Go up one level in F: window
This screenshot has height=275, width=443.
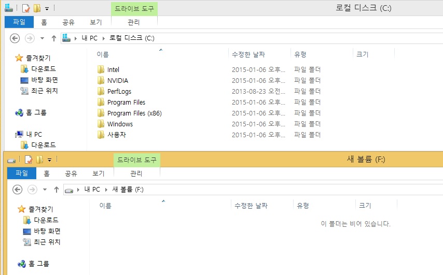click(56, 190)
